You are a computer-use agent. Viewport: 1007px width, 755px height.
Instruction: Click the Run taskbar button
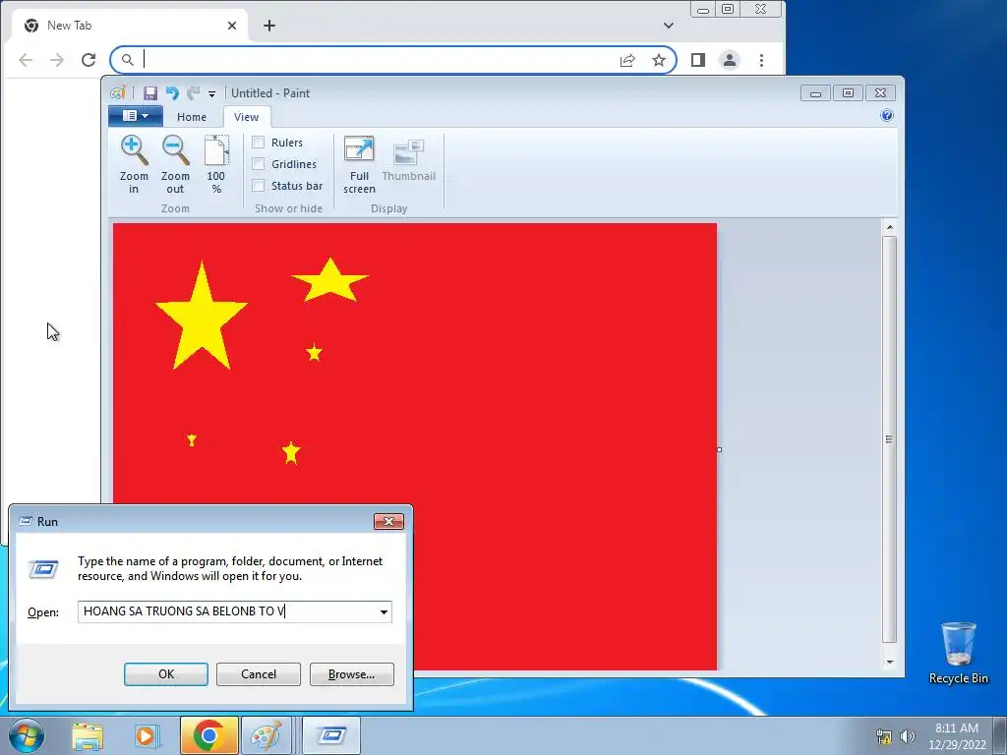coord(331,735)
